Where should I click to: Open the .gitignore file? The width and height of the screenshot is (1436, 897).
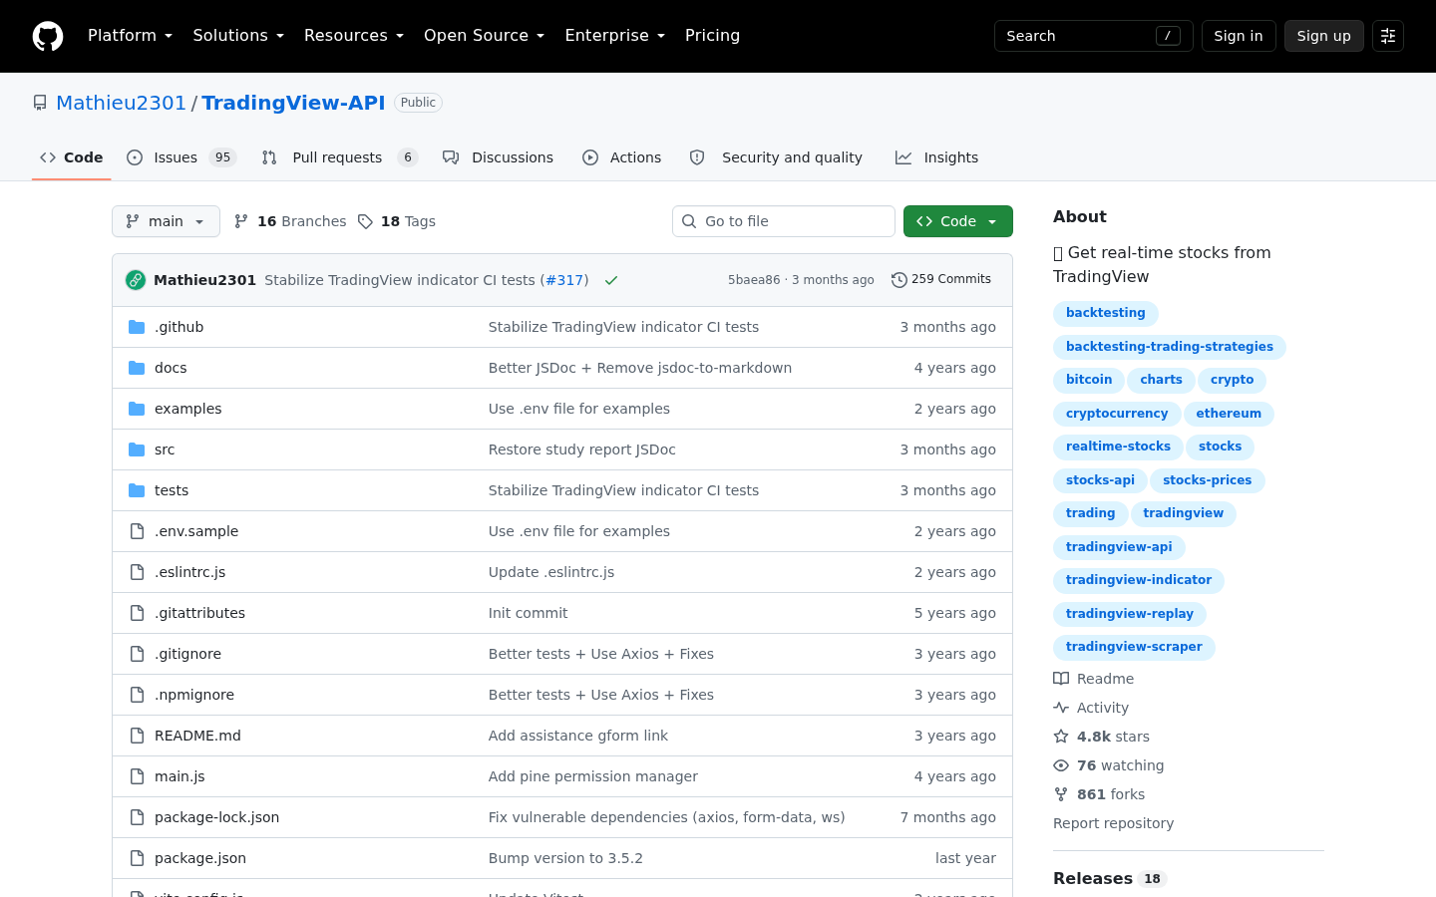click(187, 654)
